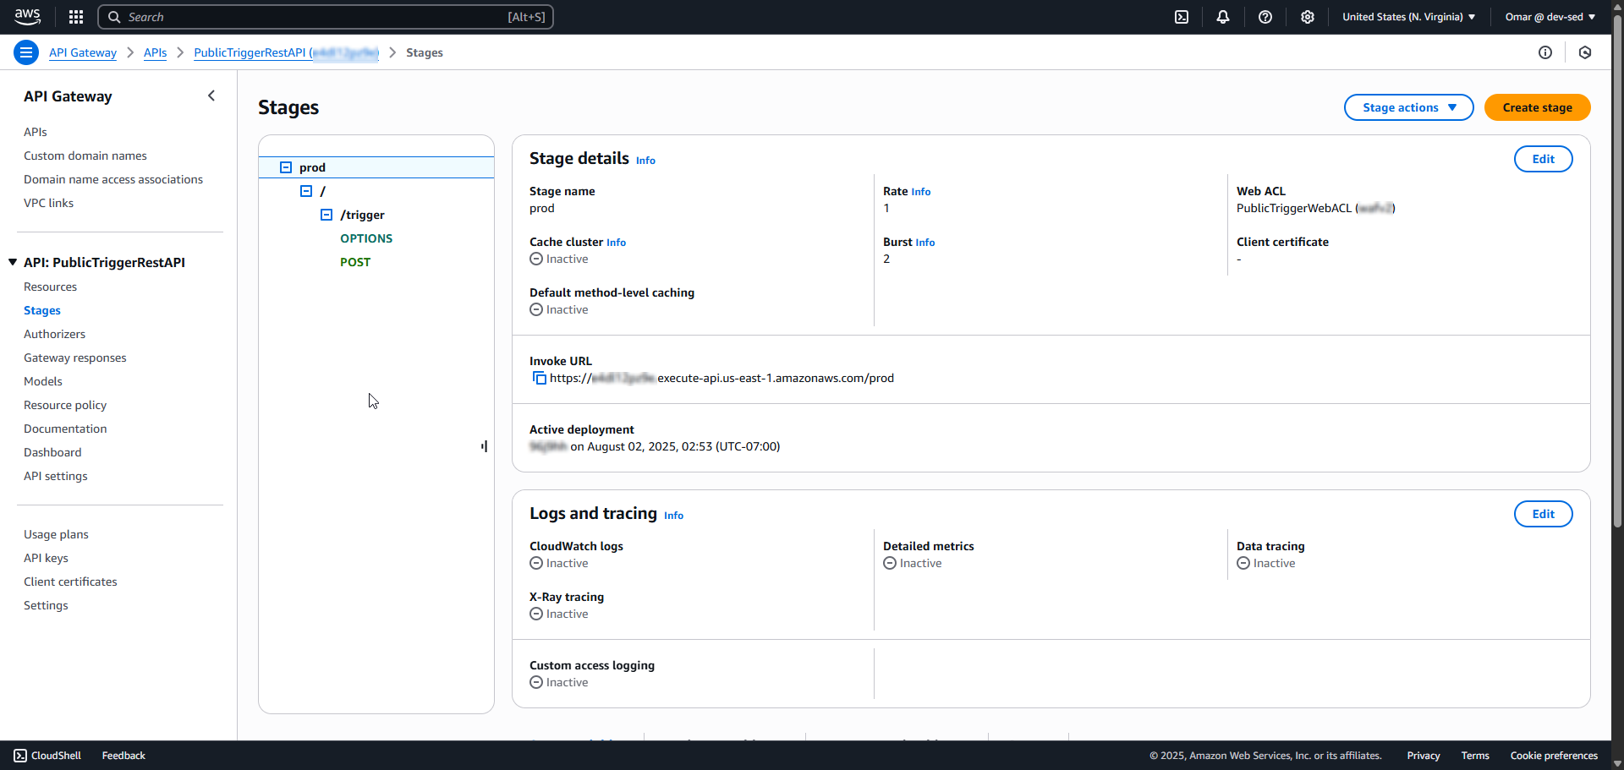This screenshot has width=1624, height=770.
Task: Click the stages panel resize handle
Action: (485, 446)
